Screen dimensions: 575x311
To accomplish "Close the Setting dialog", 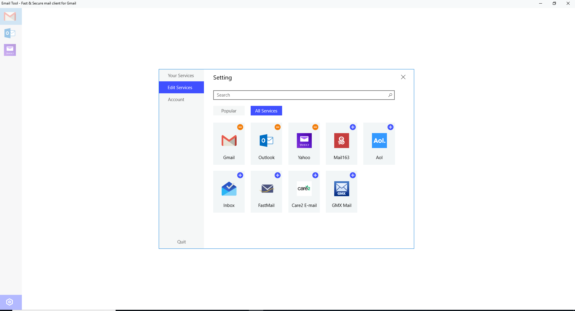I will click(403, 77).
